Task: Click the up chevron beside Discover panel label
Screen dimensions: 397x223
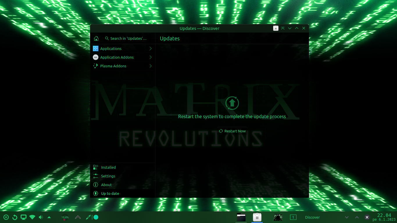Action: pyautogui.click(x=357, y=217)
